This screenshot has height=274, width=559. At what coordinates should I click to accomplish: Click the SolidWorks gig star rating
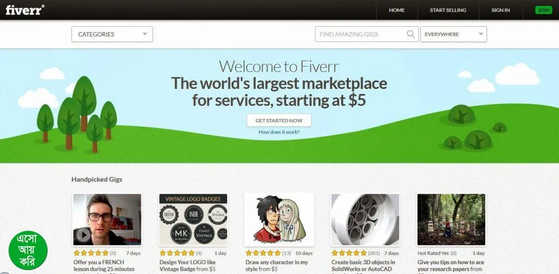349,253
